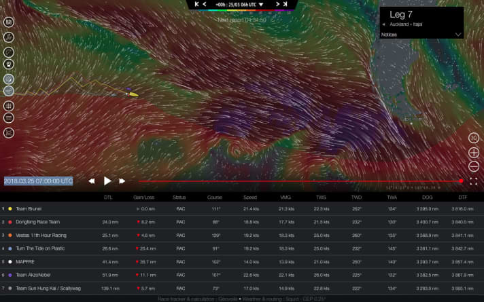The height and width of the screenshot is (302, 484).
Task: Click the TWA column header
Action: (392, 197)
